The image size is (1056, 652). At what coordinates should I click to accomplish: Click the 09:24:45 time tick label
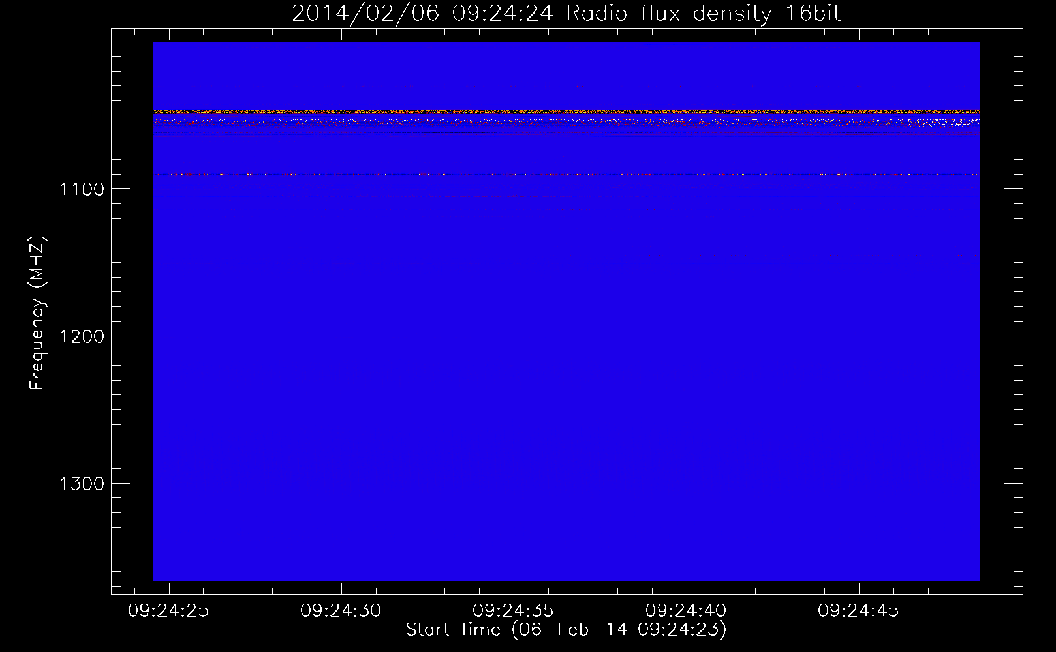(858, 611)
